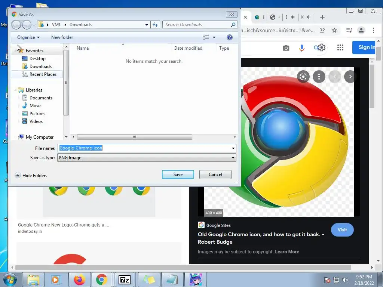Click the Google Lens icon on image
383x287 pixels.
coord(303,77)
